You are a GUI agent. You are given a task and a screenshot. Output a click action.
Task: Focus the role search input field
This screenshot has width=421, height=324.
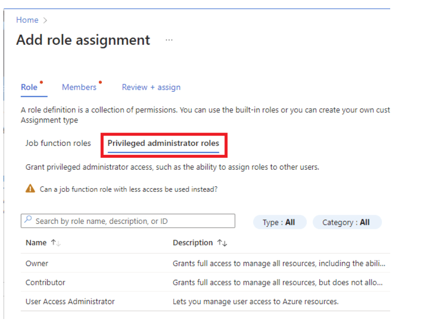tap(128, 221)
